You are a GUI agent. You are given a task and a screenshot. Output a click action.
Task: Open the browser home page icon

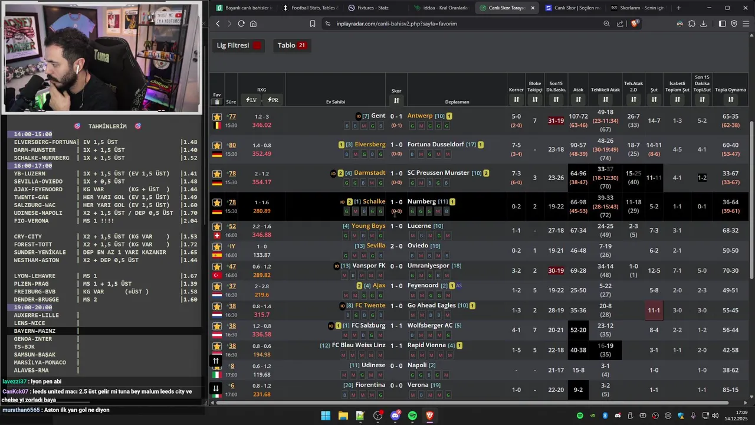(x=253, y=24)
